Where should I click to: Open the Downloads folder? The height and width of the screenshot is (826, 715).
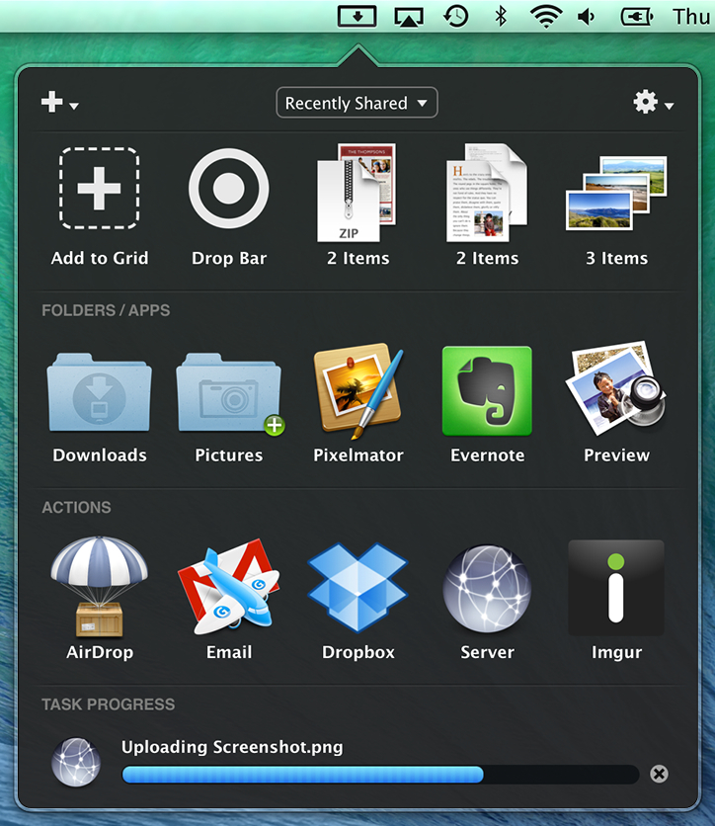[x=99, y=392]
